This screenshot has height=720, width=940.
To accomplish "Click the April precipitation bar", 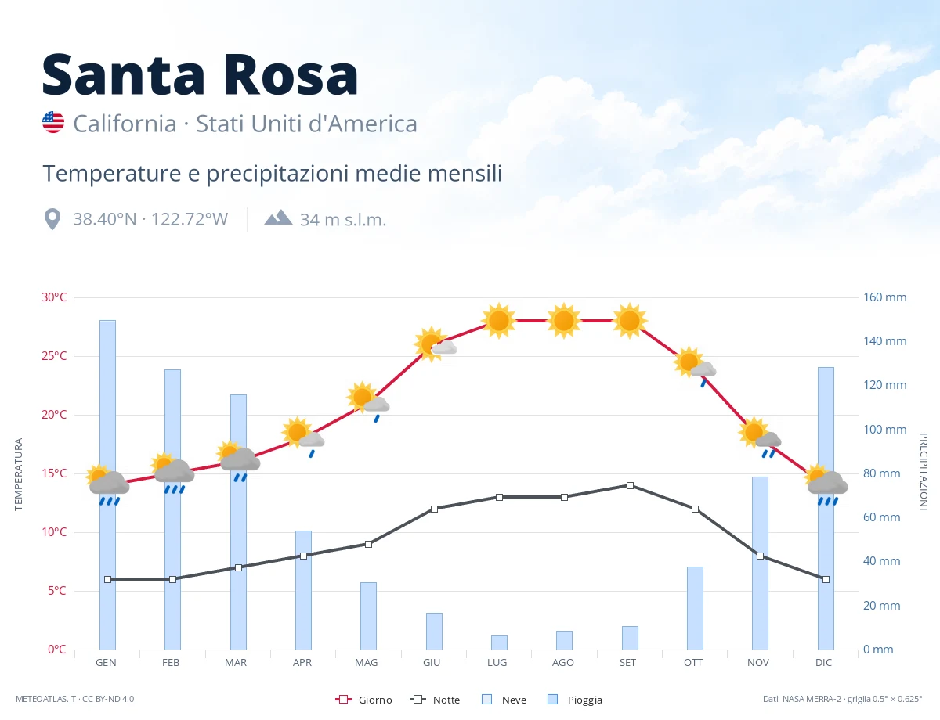I will tap(303, 590).
